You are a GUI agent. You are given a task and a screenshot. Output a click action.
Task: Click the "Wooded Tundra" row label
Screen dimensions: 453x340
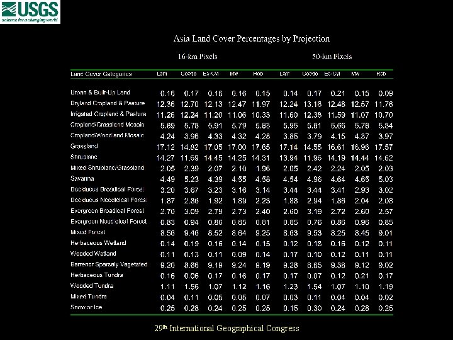tap(92, 286)
